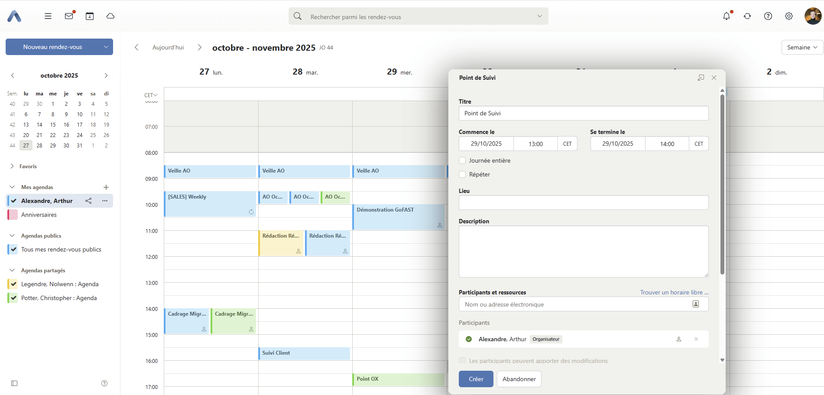
Task: Tick the Répéter checkbox
Action: 462,174
